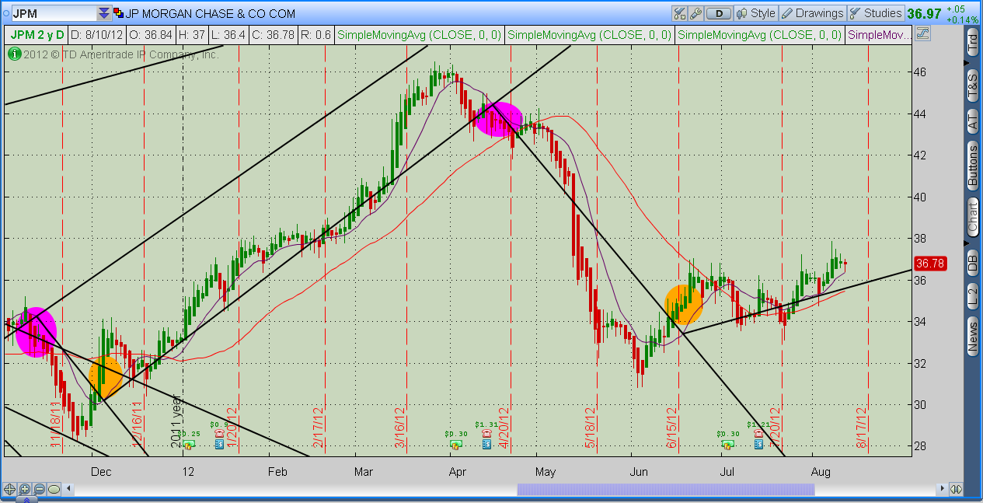This screenshot has width=983, height=503.
Task: Click the second green SimpleMovingAvg label
Action: pyautogui.click(x=589, y=35)
